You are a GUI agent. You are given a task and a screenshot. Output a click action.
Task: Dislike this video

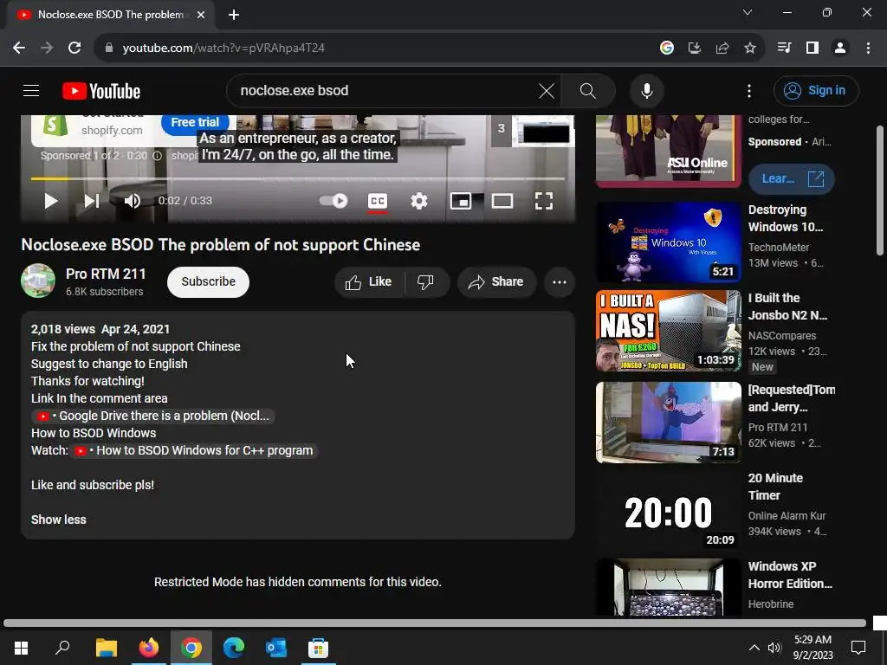coord(425,281)
